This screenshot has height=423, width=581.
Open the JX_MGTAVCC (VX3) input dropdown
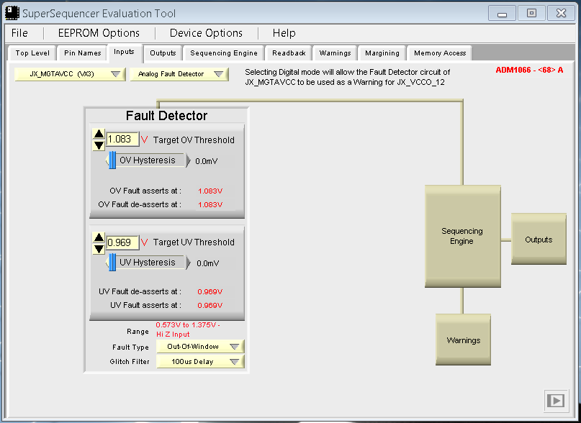click(x=70, y=74)
